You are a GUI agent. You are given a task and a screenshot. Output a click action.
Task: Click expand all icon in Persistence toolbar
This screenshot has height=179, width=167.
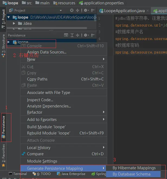click(72, 35)
